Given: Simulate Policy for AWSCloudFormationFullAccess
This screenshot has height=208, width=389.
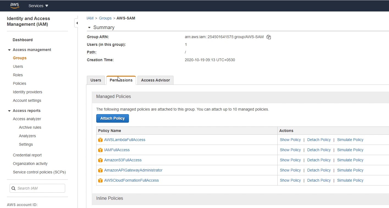Looking at the screenshot, I should point(350,180).
